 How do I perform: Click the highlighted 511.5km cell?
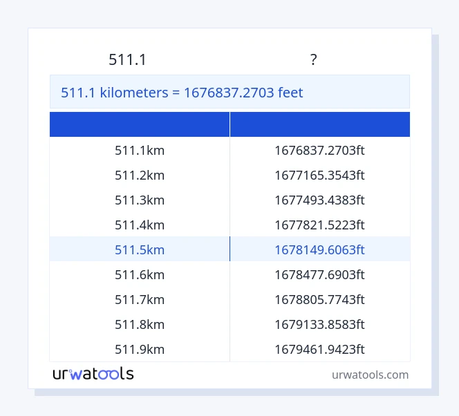pyautogui.click(x=140, y=249)
